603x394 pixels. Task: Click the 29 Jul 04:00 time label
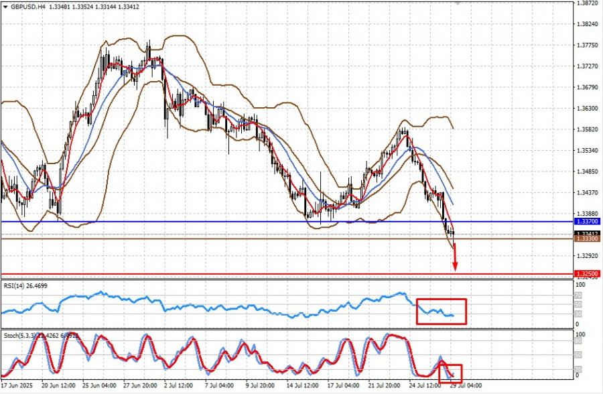tap(466, 385)
